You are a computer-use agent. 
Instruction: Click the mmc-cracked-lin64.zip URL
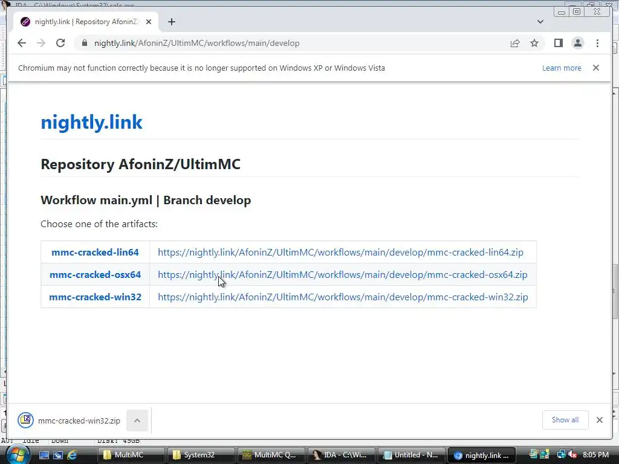point(341,252)
